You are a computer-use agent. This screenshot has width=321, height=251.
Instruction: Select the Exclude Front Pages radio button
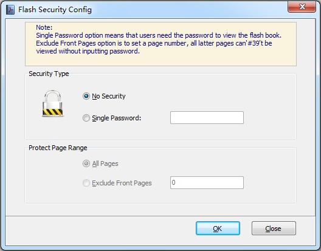pyautogui.click(x=86, y=183)
